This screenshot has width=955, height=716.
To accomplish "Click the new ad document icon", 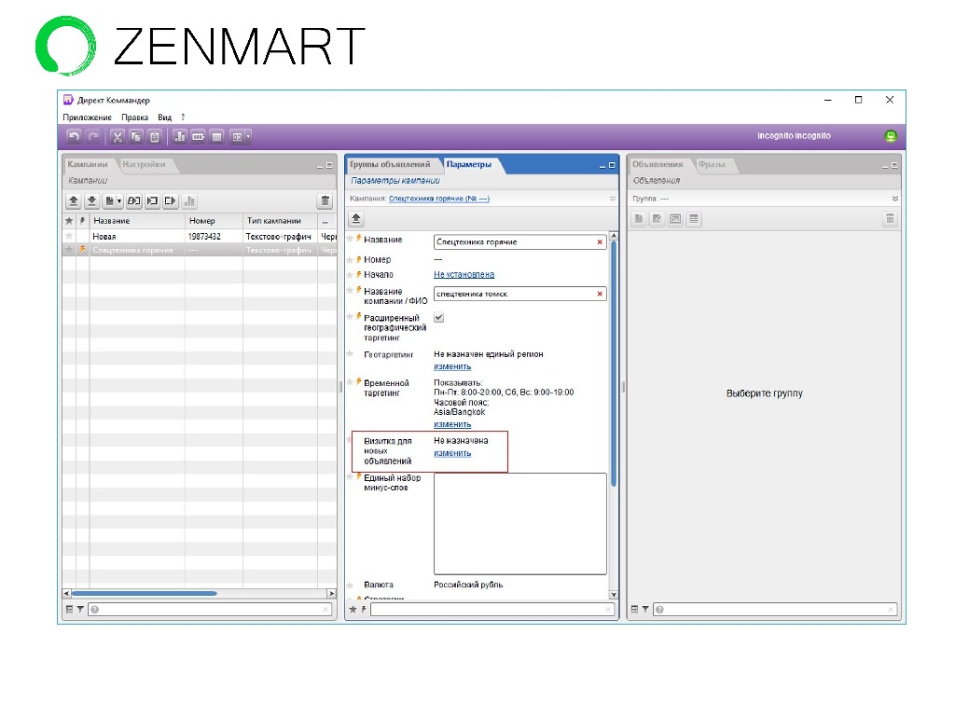I will click(638, 218).
